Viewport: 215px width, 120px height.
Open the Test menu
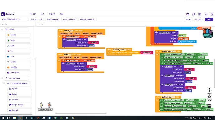42,14
